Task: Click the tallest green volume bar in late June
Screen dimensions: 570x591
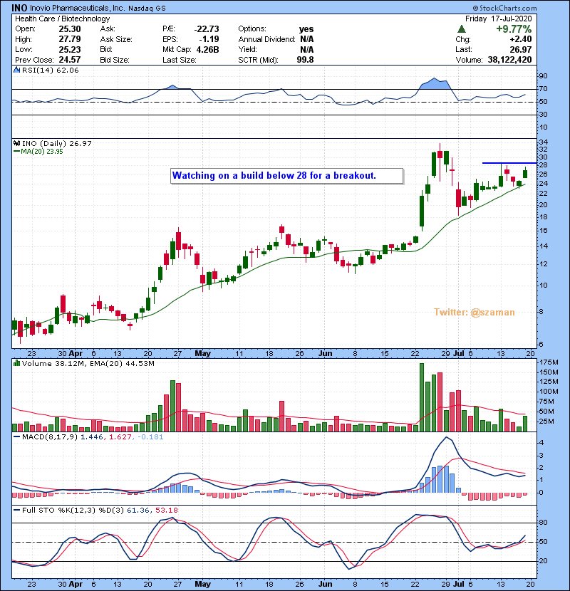Action: pyautogui.click(x=422, y=397)
